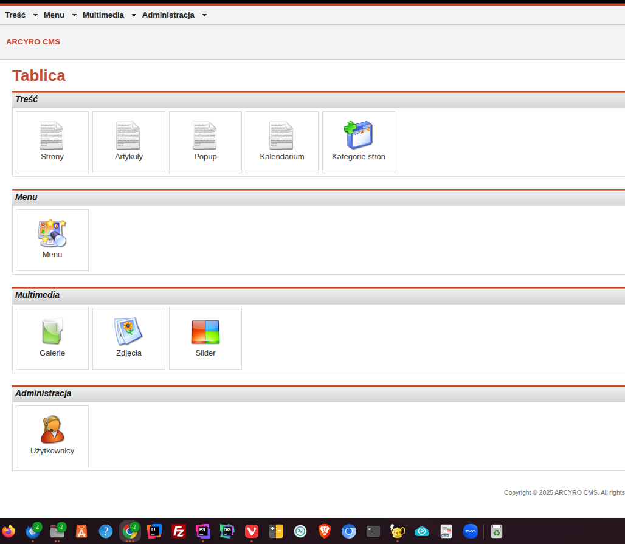
Task: Select the Kategorie stron icon
Action: coord(359,135)
